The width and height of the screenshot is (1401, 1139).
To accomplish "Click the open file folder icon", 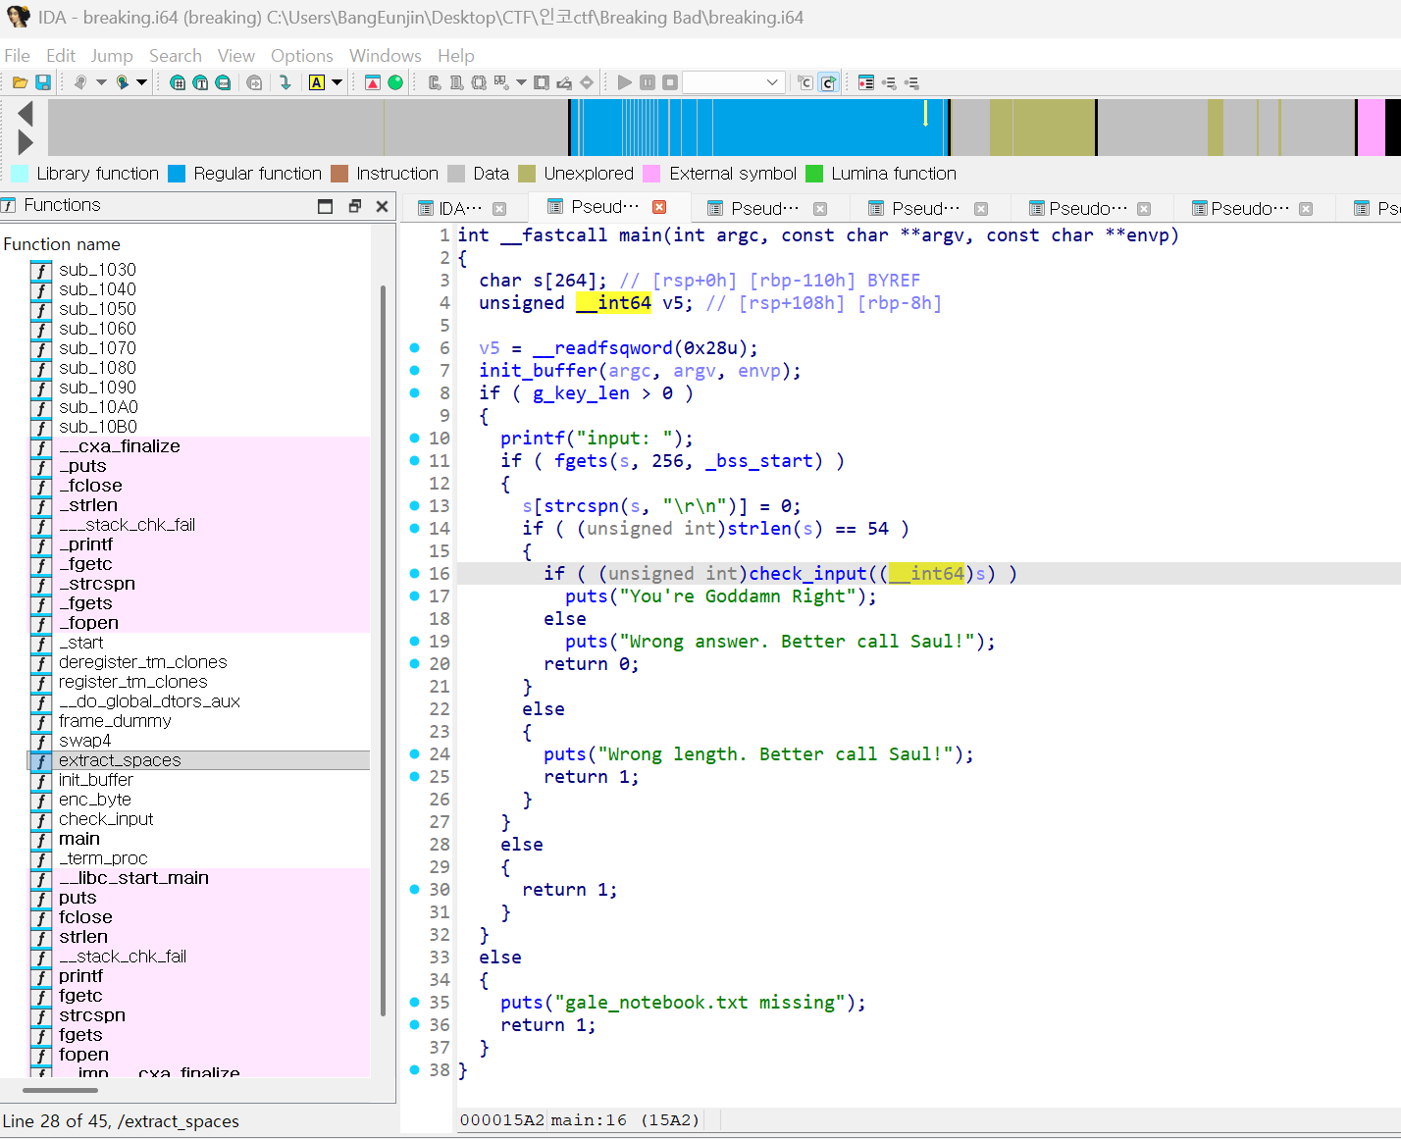I will (20, 82).
